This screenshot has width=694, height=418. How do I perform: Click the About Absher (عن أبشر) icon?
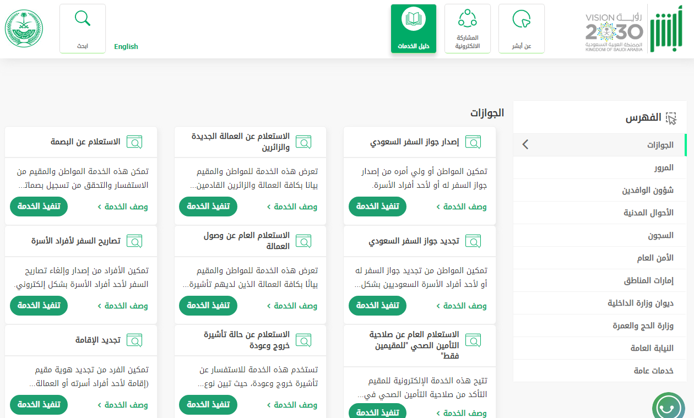[x=521, y=20]
